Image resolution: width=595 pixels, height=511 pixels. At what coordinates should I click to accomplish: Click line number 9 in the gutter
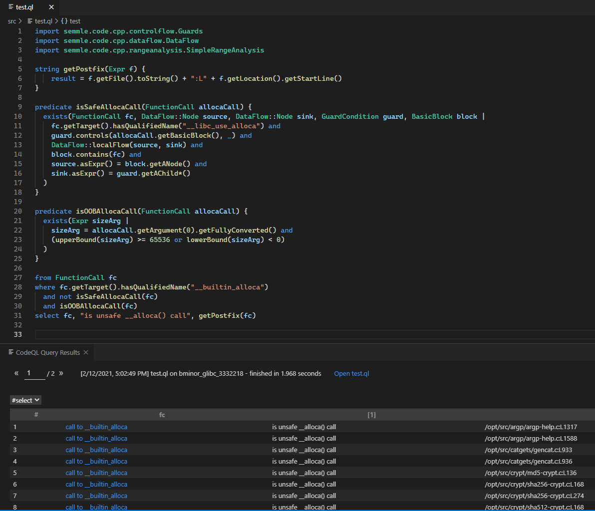coord(19,107)
